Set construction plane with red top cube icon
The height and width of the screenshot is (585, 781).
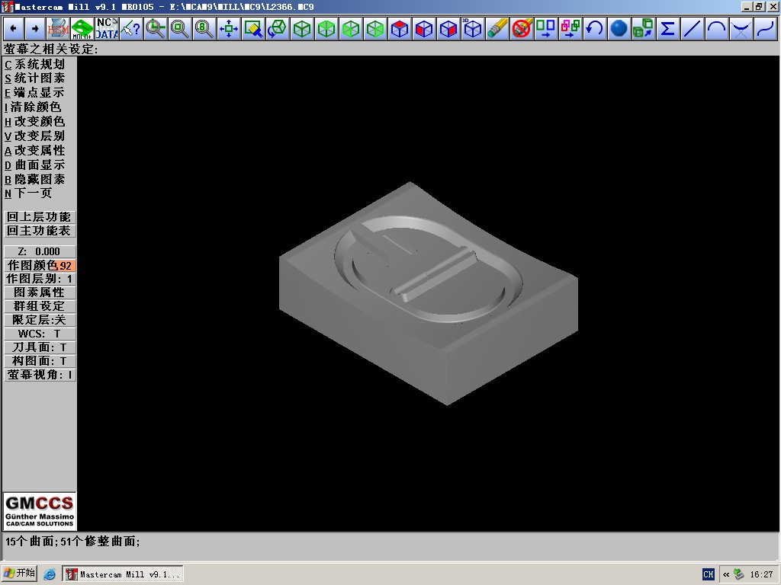400,29
